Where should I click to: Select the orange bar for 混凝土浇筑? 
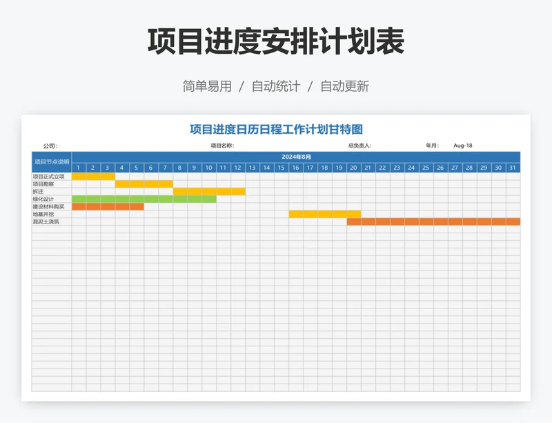tap(434, 222)
